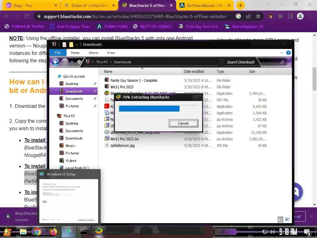The width and height of the screenshot is (317, 238).
Task: Open the Share ribbon tab
Action: click(93, 53)
